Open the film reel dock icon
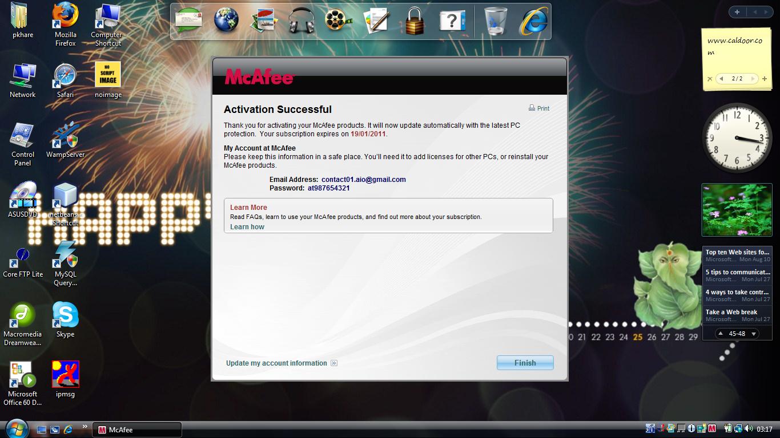Image resolution: width=780 pixels, height=438 pixels. [x=339, y=21]
